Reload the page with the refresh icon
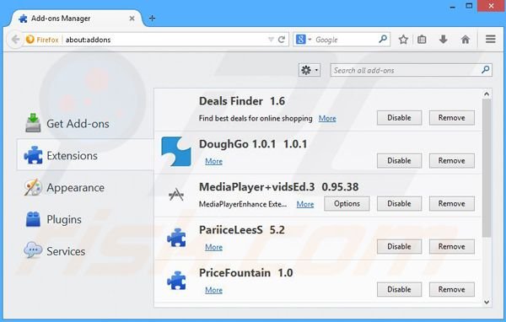The width and height of the screenshot is (506, 322). 282,40
